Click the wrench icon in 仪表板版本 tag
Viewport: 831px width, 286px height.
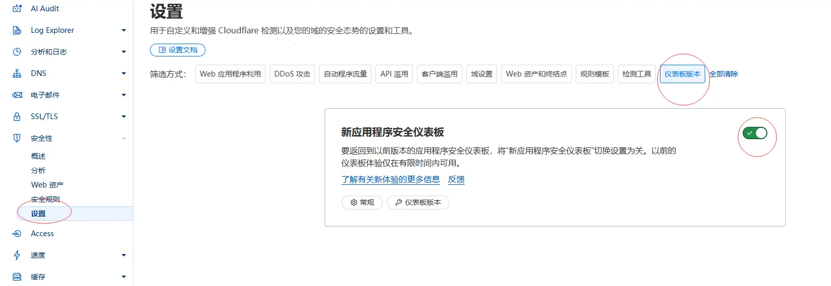pos(399,202)
